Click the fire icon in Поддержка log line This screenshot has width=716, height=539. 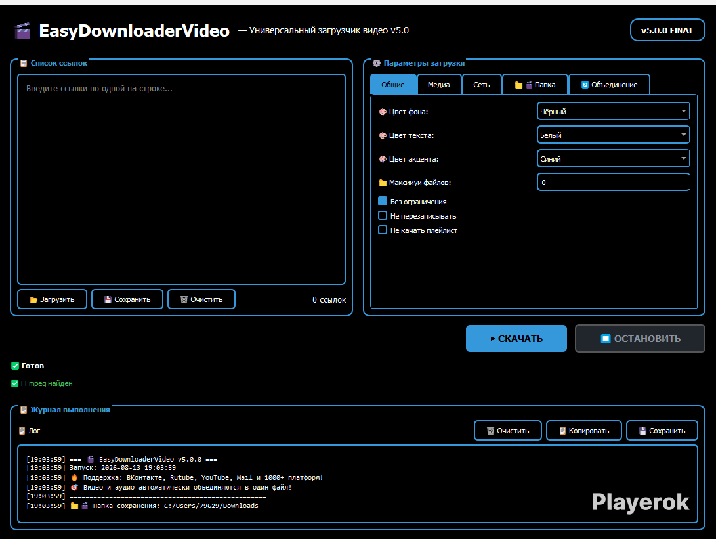tap(74, 478)
